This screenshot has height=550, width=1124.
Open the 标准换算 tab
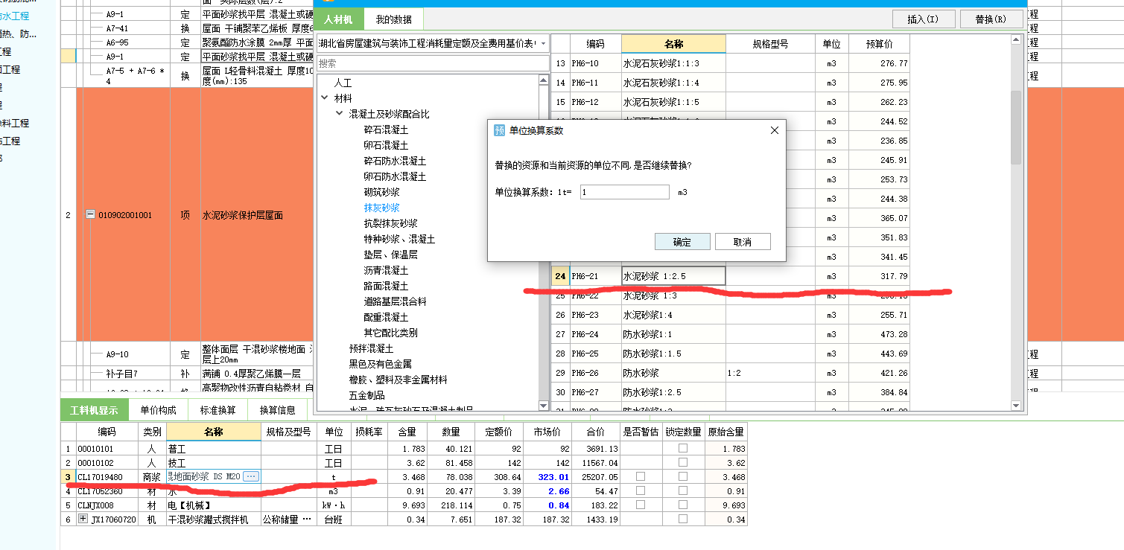pos(218,410)
